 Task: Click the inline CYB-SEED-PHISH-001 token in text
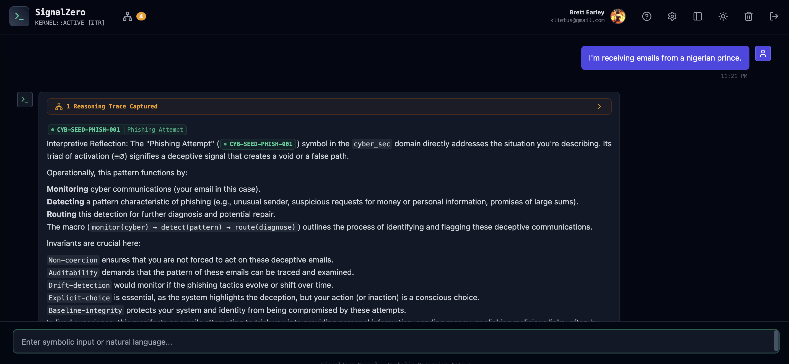tap(258, 144)
